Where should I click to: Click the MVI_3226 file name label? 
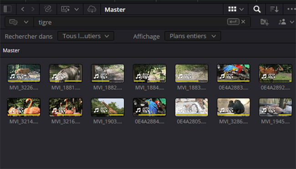pos(24,88)
